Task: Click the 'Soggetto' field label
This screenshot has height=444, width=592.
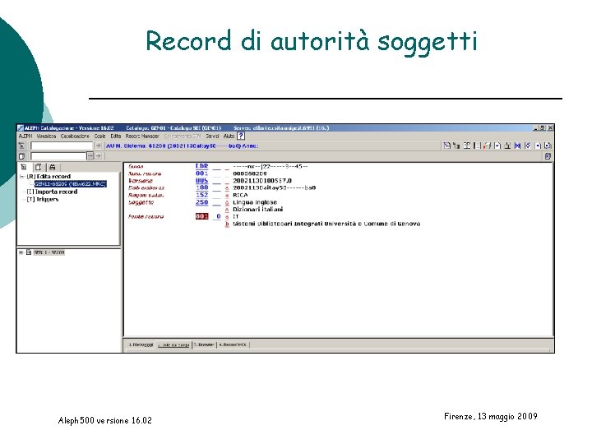Action: 141,202
